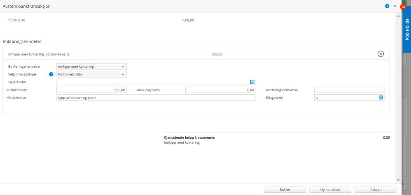The image size is (411, 195).
Task: Click the scrollbar down arrow
Action: [398, 180]
